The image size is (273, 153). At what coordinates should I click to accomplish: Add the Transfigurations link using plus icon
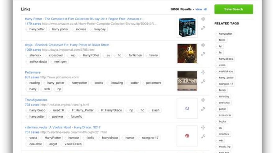pos(203,100)
